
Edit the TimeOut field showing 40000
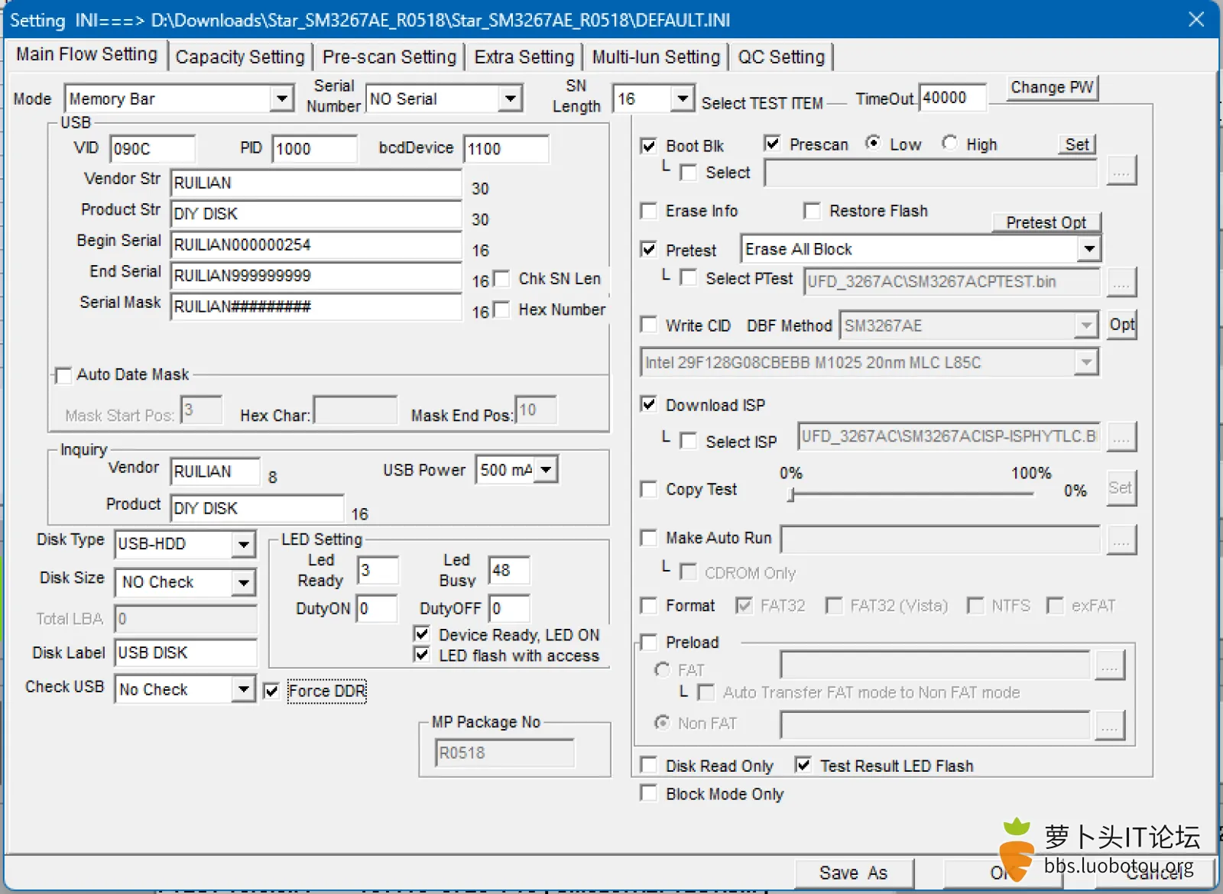(x=952, y=98)
